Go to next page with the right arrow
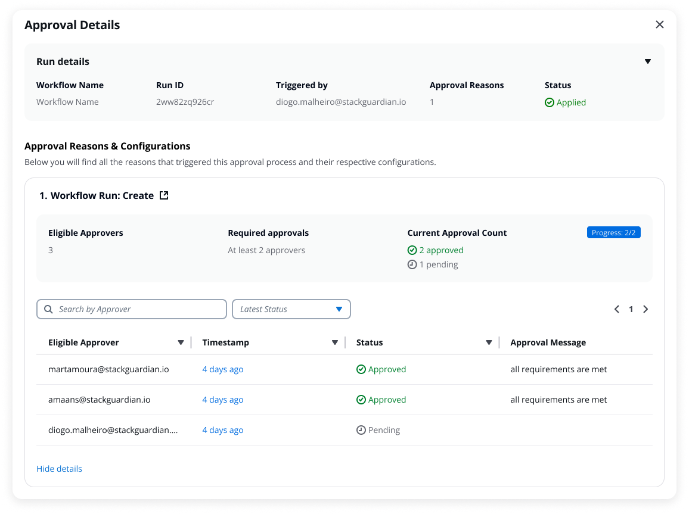 (x=645, y=309)
